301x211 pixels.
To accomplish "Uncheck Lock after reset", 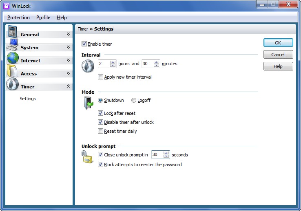I will [x=100, y=113].
